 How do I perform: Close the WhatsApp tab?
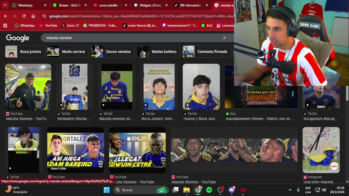click(45, 5)
